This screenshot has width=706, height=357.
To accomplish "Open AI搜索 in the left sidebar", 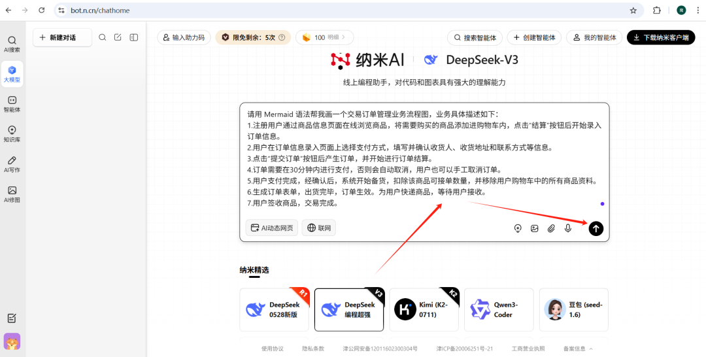I will coord(12,44).
